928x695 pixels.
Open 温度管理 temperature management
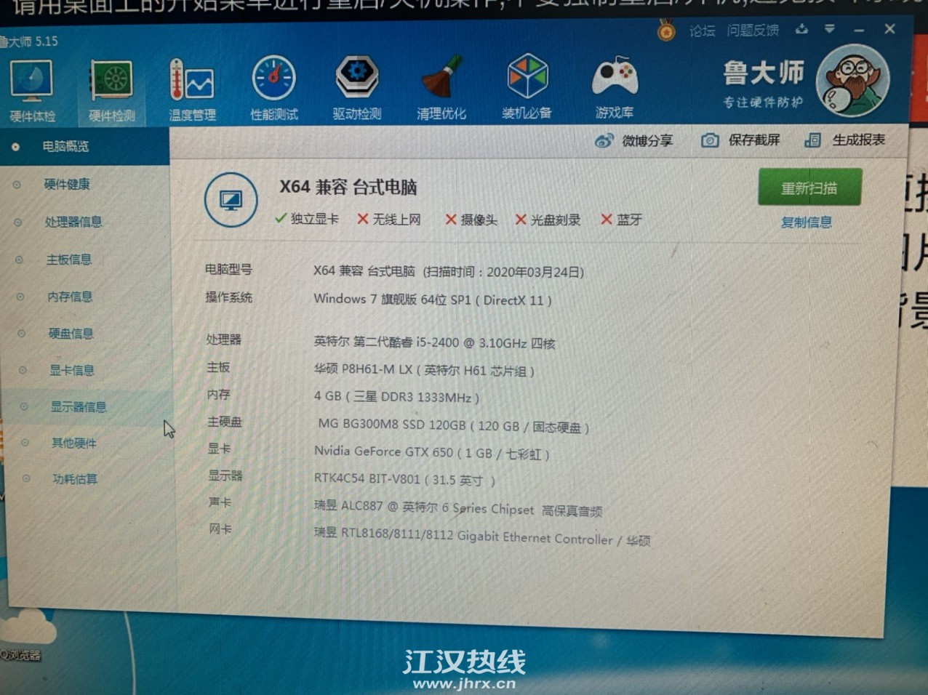[x=192, y=90]
